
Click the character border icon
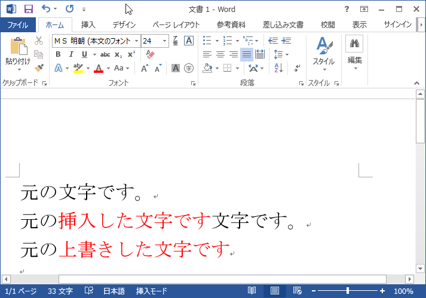pos(189,41)
